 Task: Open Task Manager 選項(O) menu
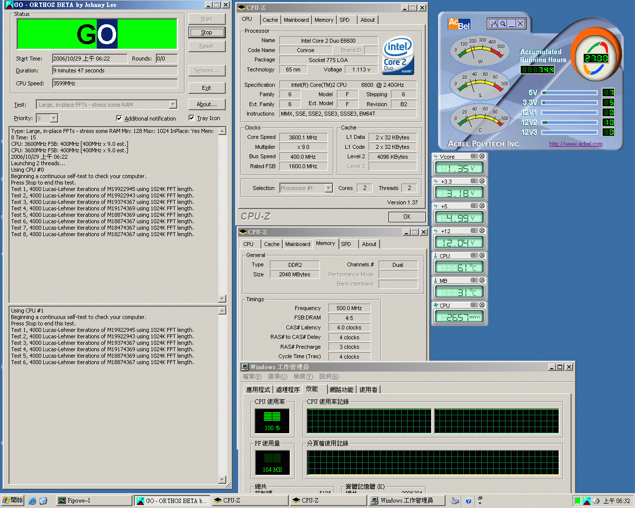[277, 377]
